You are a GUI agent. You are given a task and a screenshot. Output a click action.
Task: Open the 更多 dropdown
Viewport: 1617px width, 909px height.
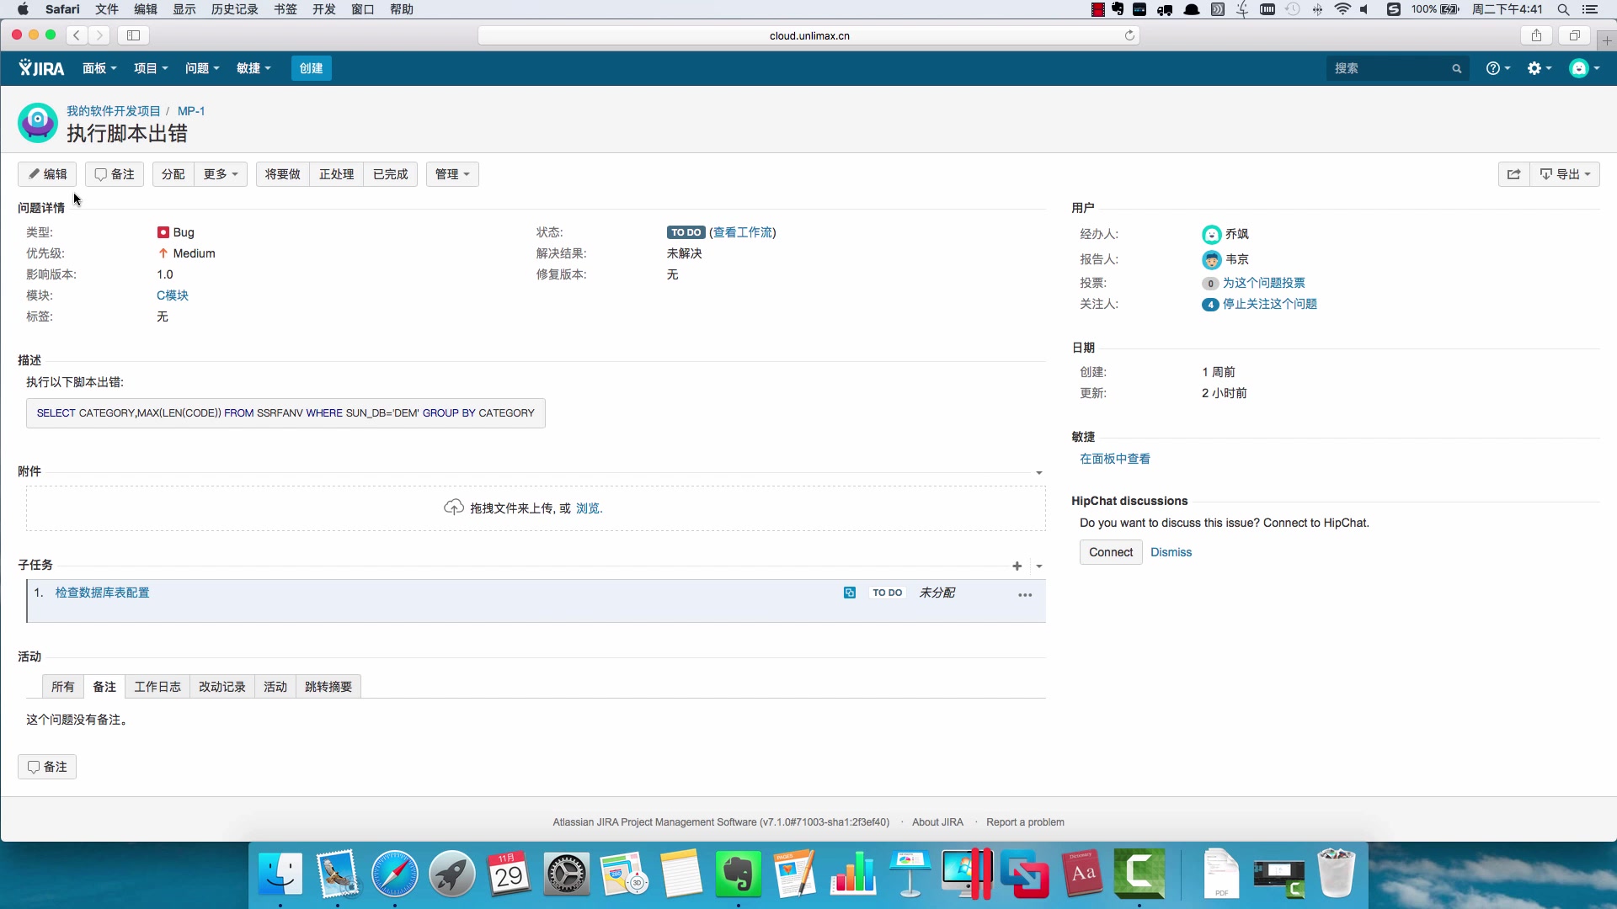(x=219, y=174)
